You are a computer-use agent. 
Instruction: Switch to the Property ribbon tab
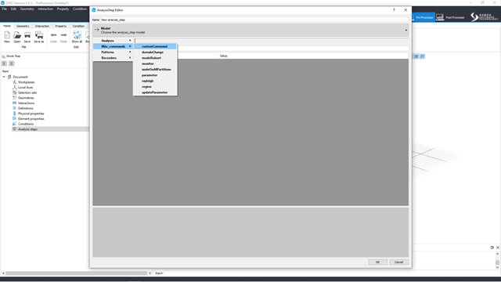pos(61,26)
